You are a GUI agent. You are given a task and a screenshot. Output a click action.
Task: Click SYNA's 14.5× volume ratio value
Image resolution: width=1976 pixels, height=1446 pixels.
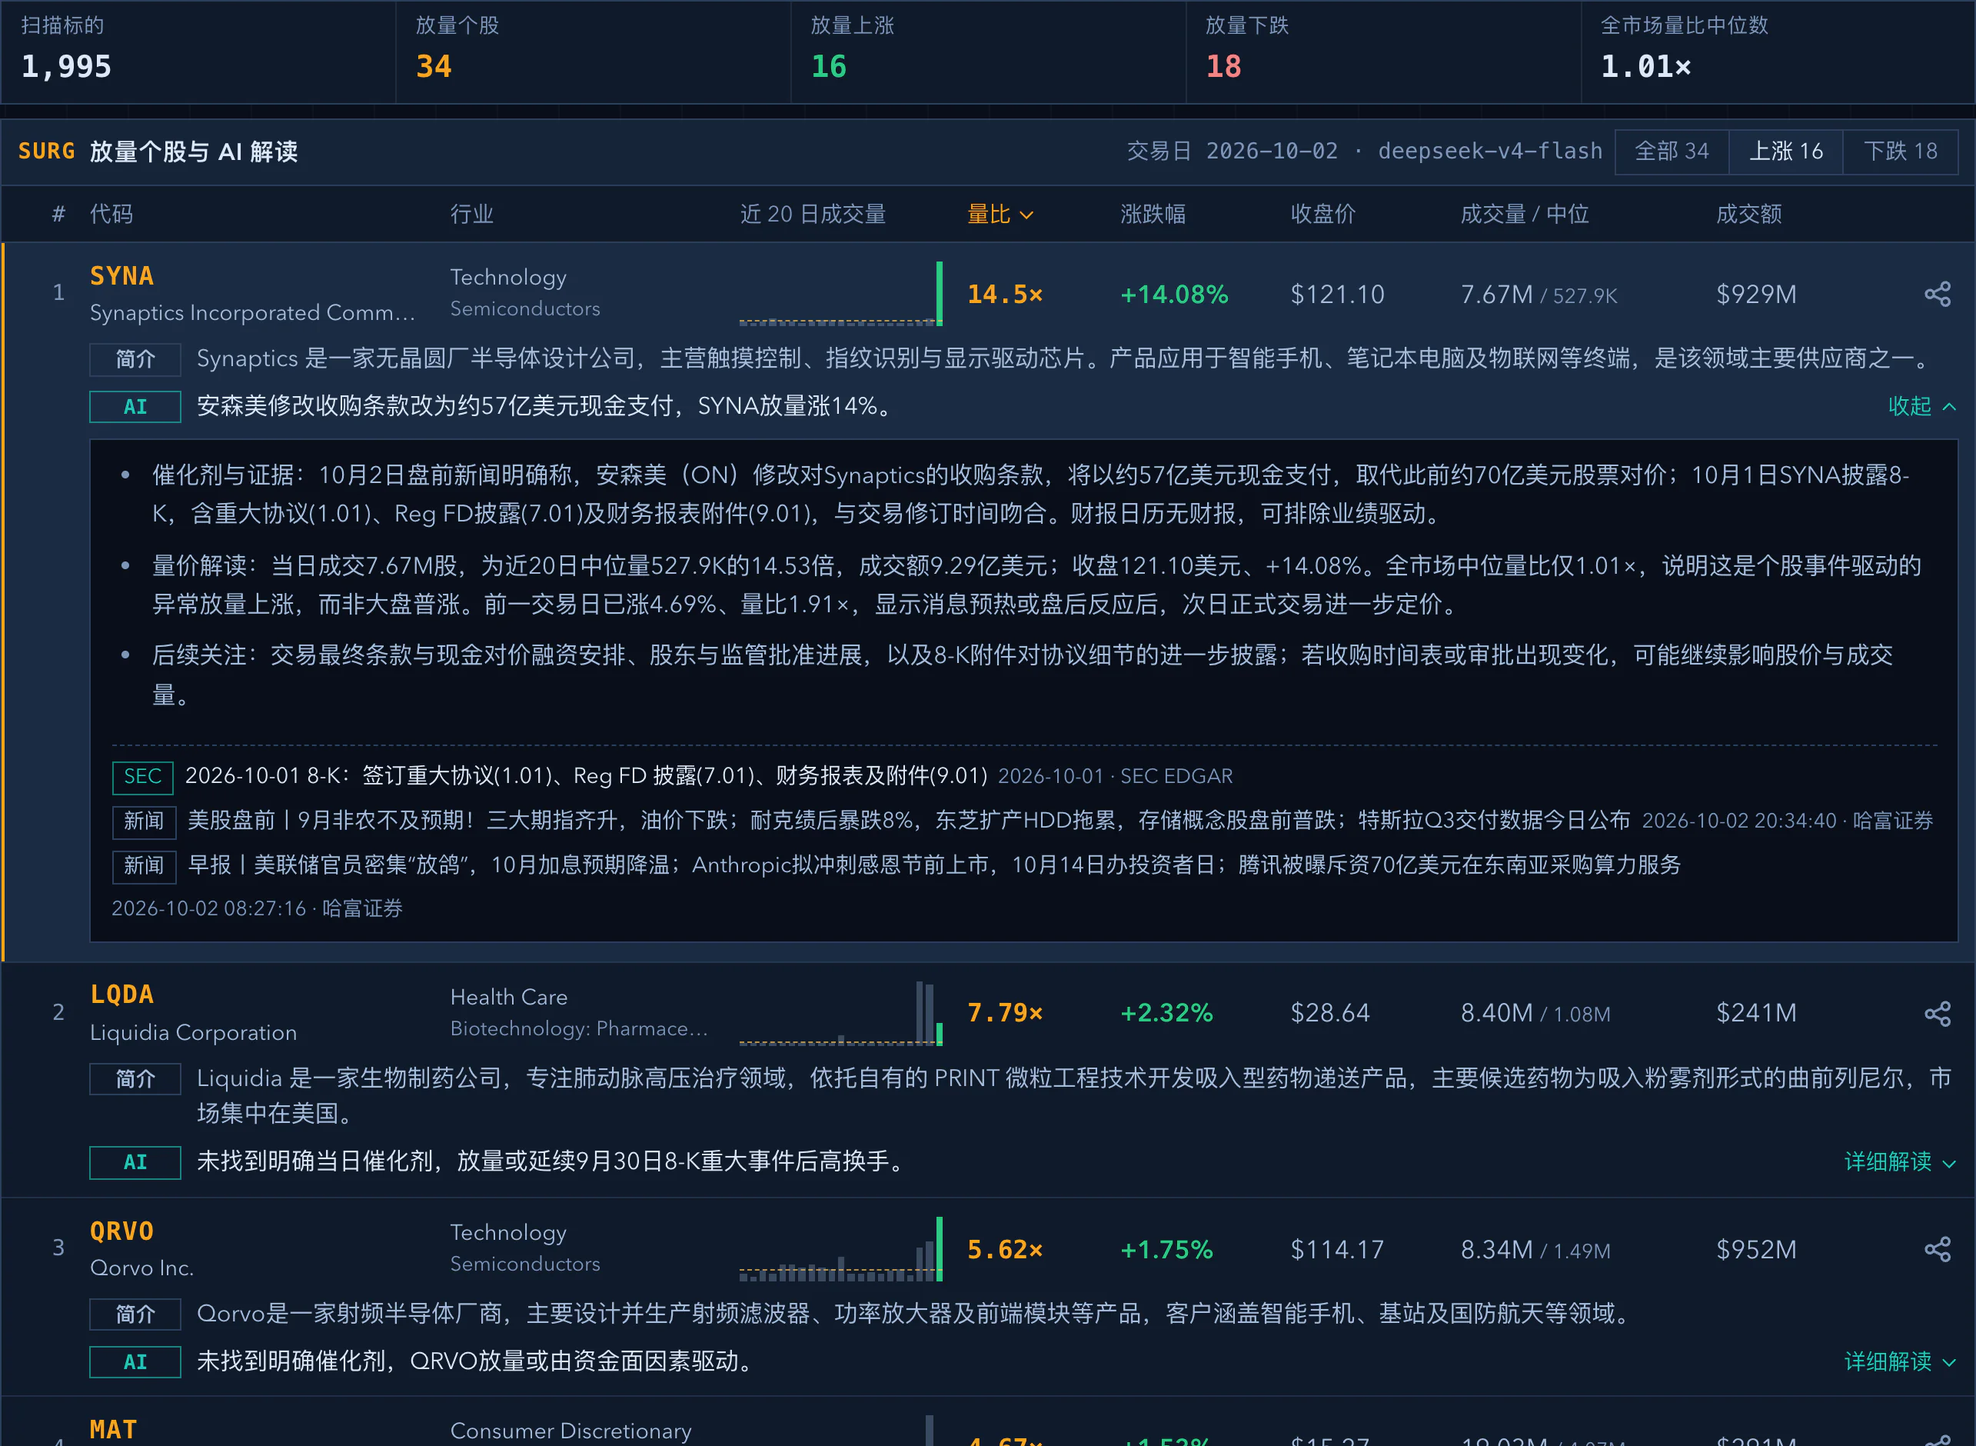click(x=1005, y=295)
